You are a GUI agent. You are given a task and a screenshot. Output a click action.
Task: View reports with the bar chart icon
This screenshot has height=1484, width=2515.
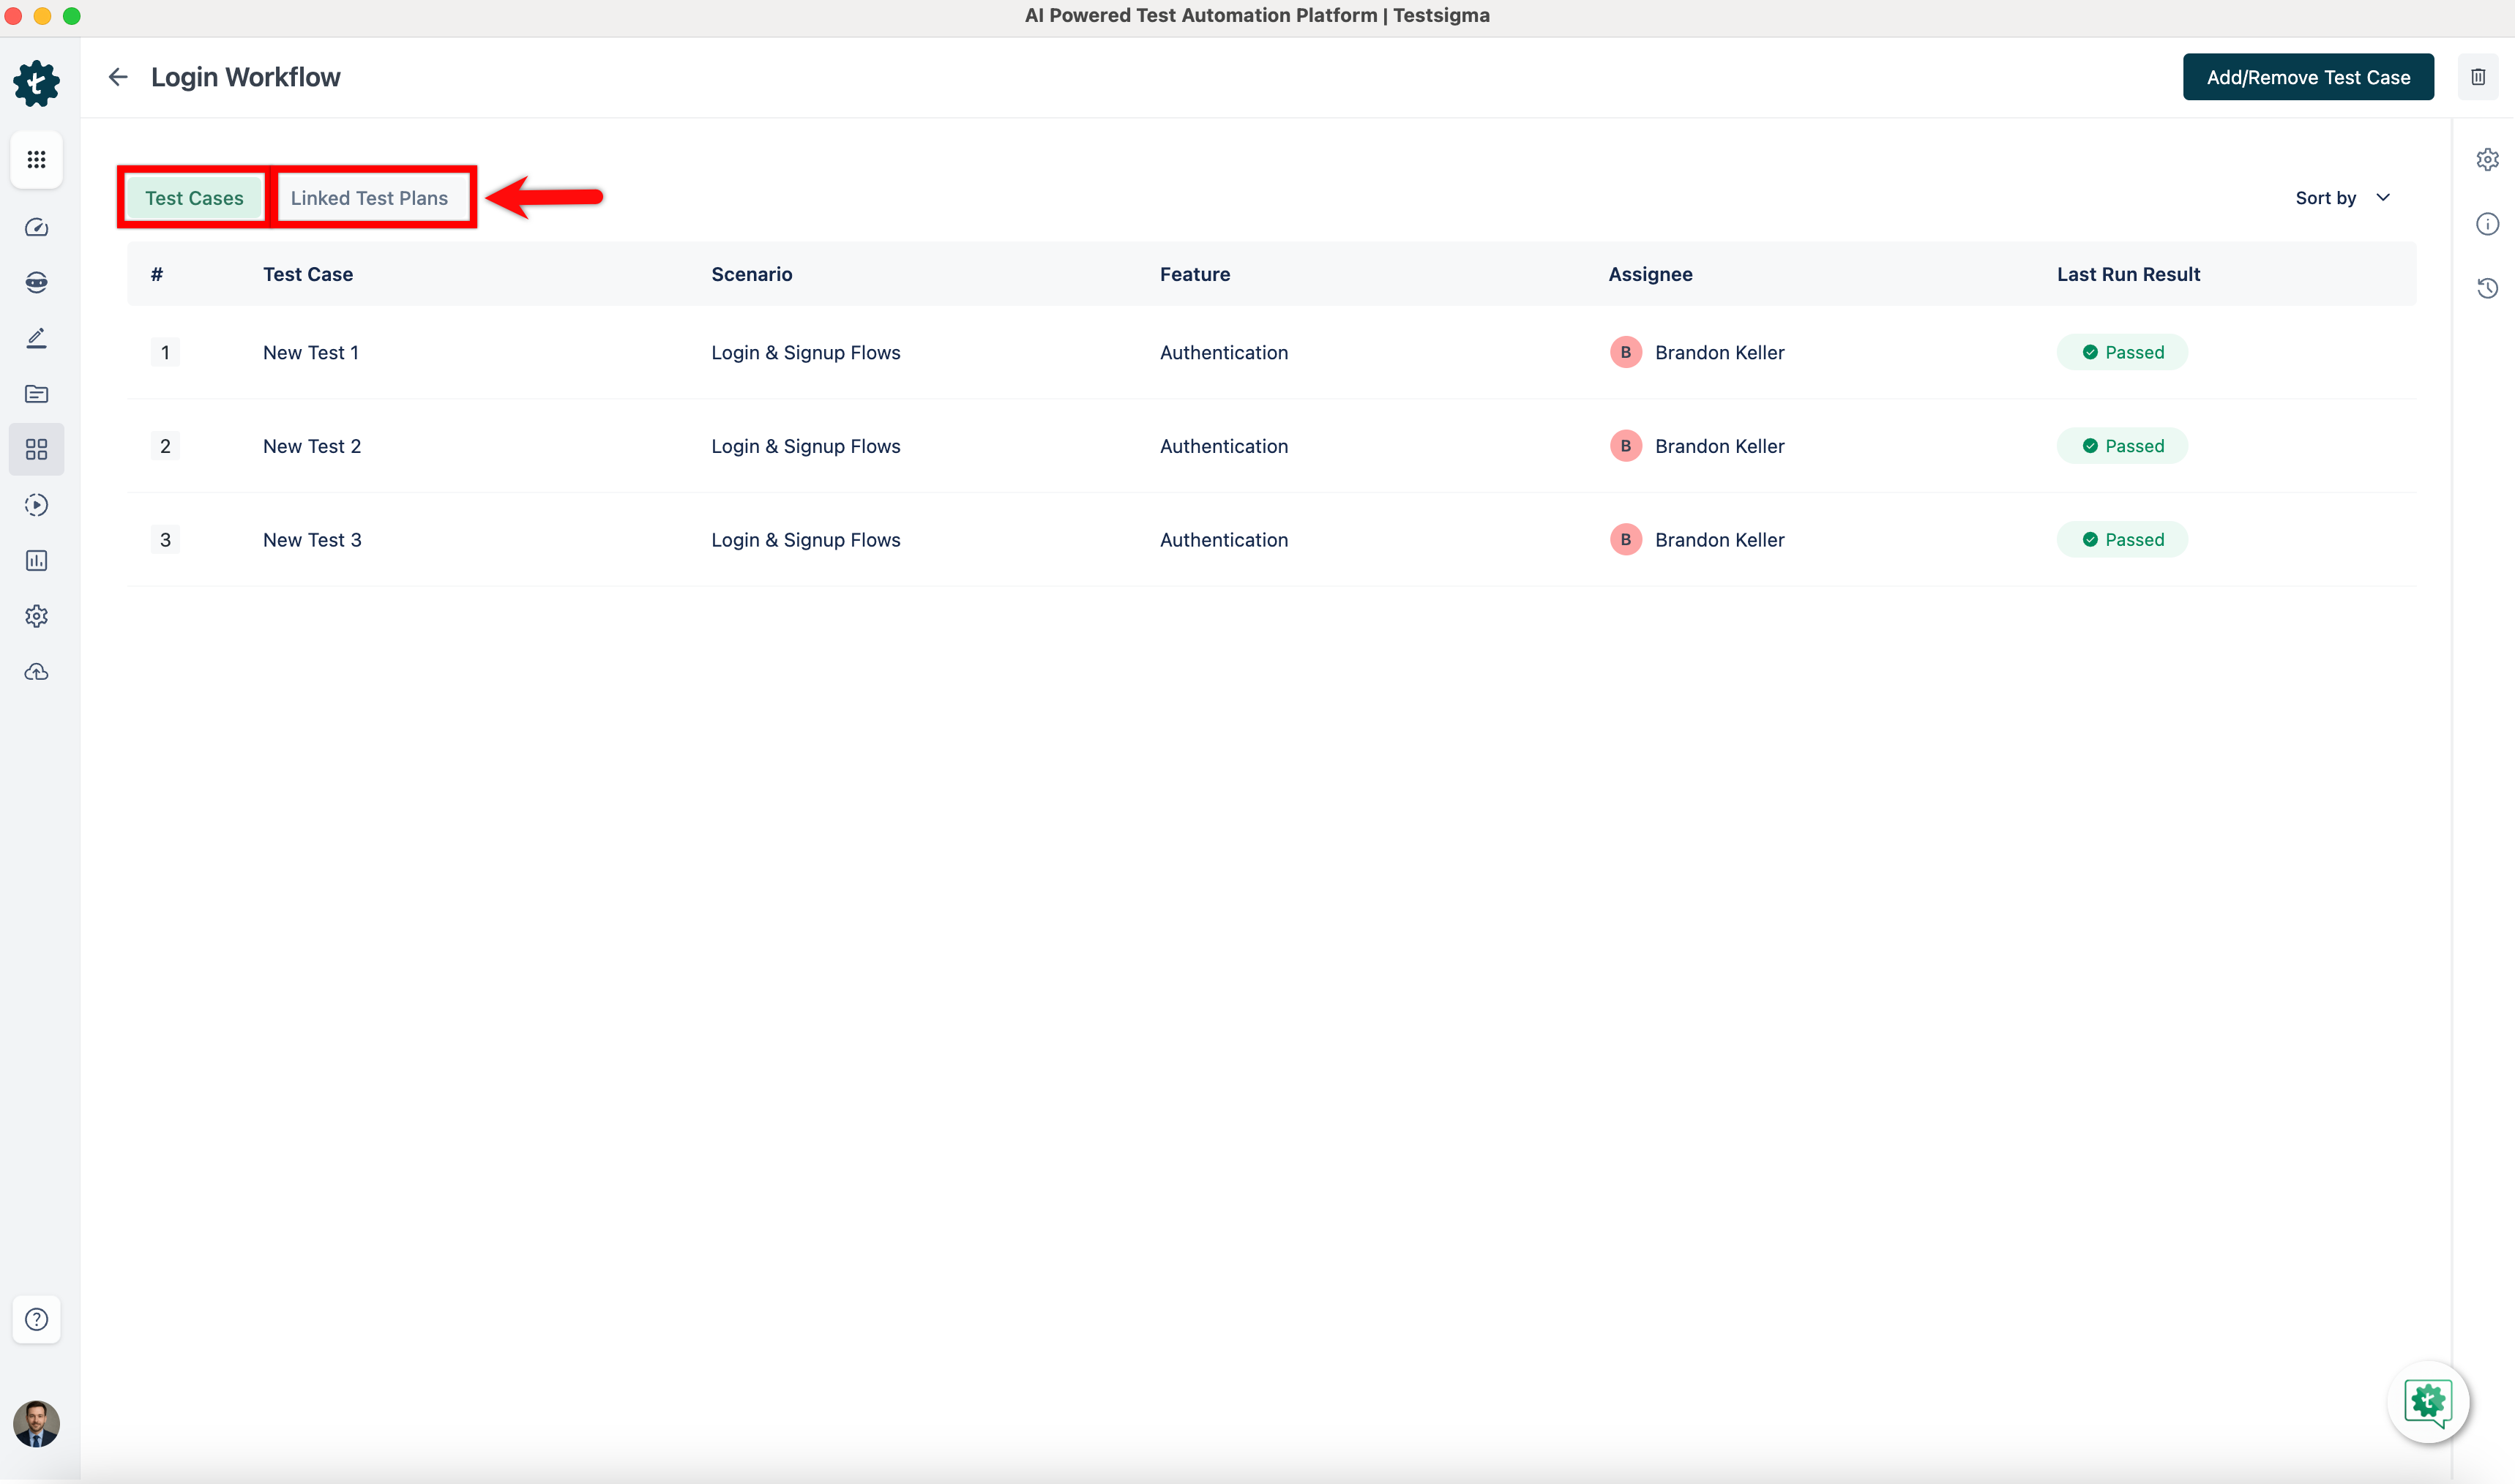click(x=36, y=560)
